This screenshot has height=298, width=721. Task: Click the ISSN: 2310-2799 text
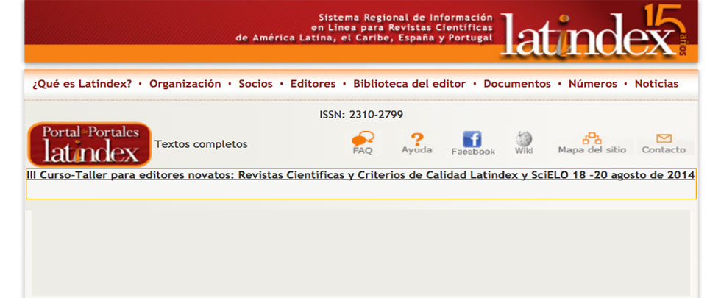tap(361, 115)
